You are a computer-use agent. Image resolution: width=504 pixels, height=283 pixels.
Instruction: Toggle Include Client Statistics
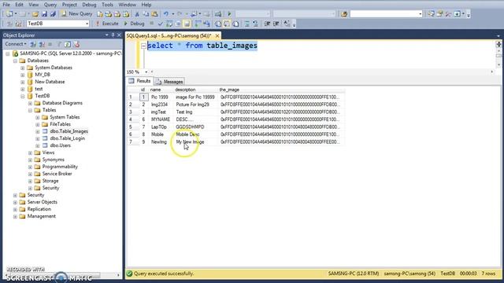pos(206,24)
